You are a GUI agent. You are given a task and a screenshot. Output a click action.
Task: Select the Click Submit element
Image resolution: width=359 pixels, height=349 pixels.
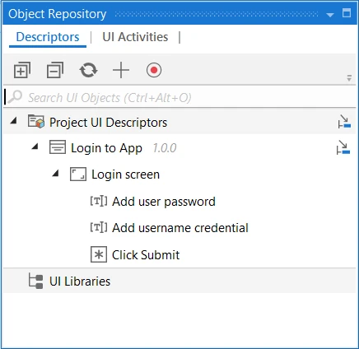point(146,255)
